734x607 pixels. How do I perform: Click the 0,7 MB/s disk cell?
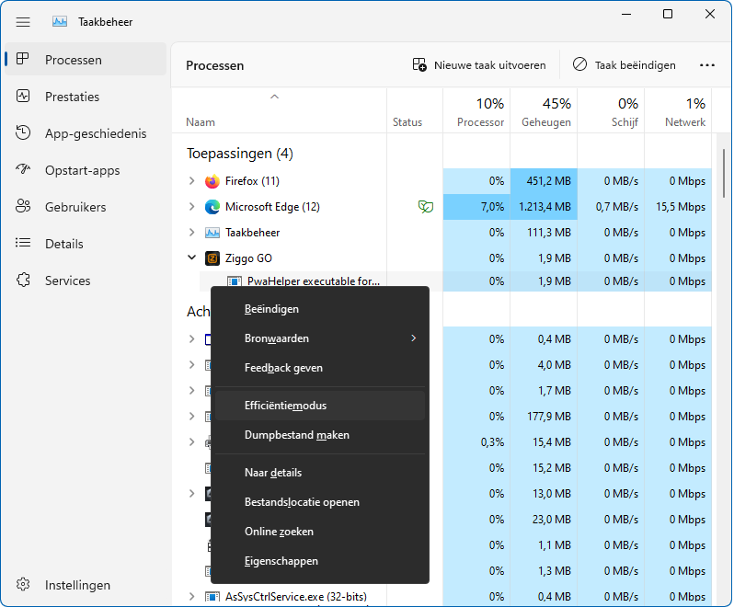(611, 207)
